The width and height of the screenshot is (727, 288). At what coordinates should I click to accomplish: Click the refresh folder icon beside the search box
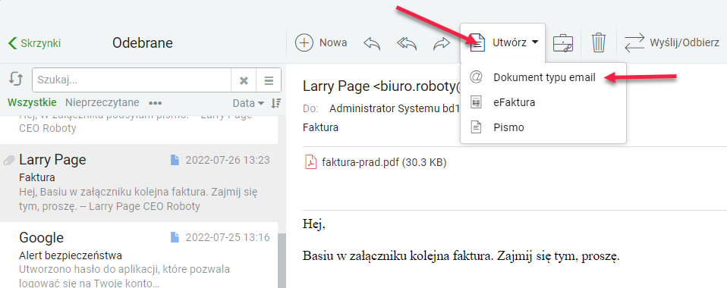pyautogui.click(x=16, y=79)
